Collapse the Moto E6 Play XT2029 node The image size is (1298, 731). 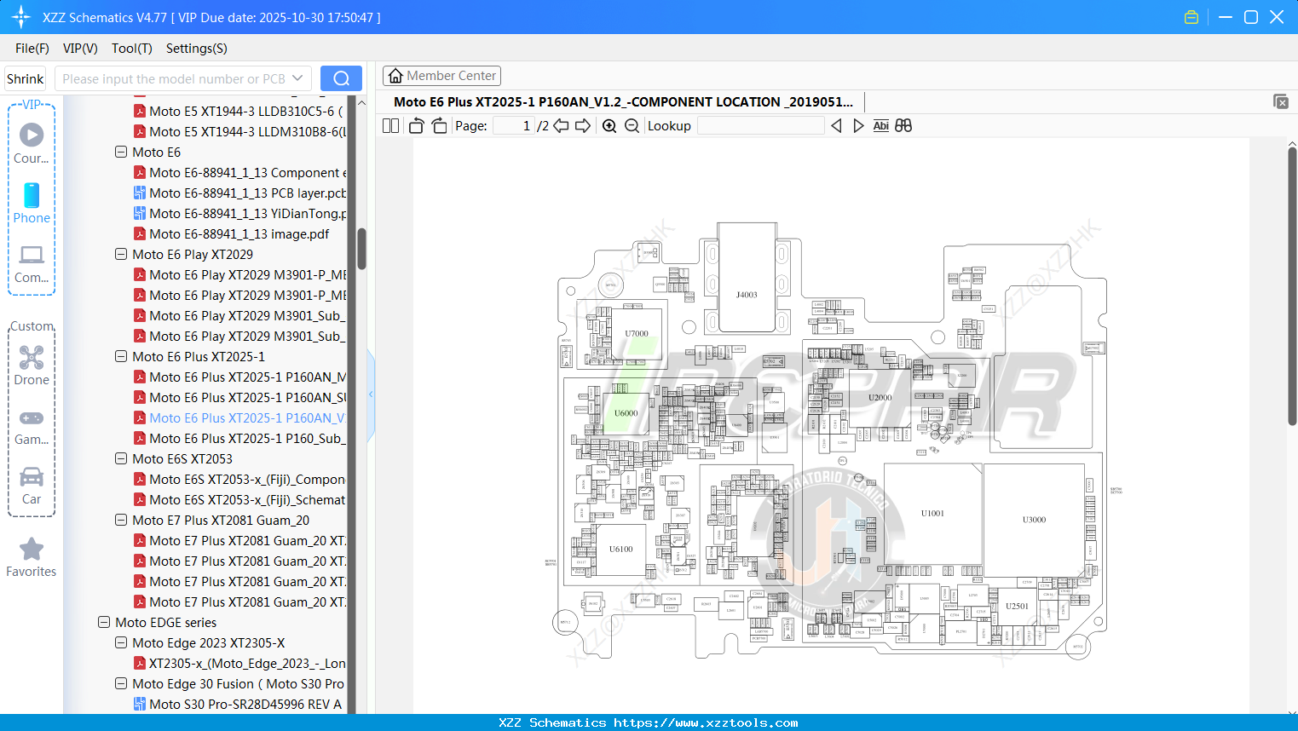coord(121,255)
